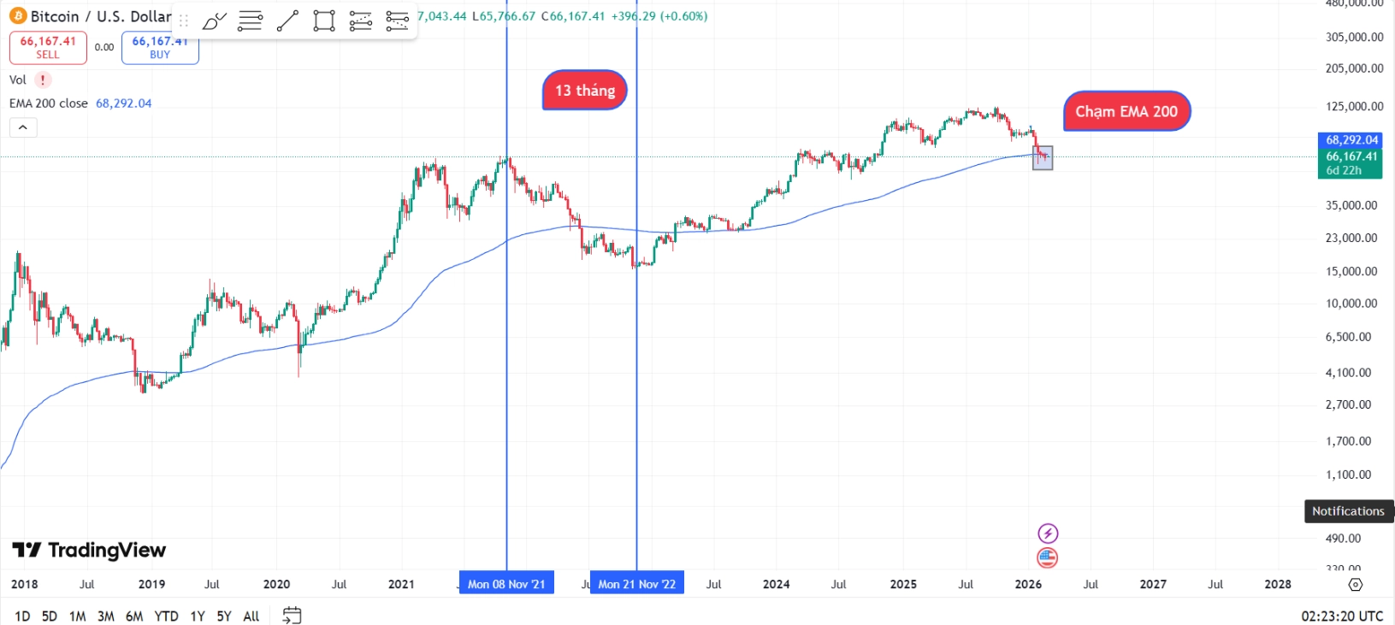Switch to the 1Y timeframe
This screenshot has height=625, width=1395.
pyautogui.click(x=197, y=615)
